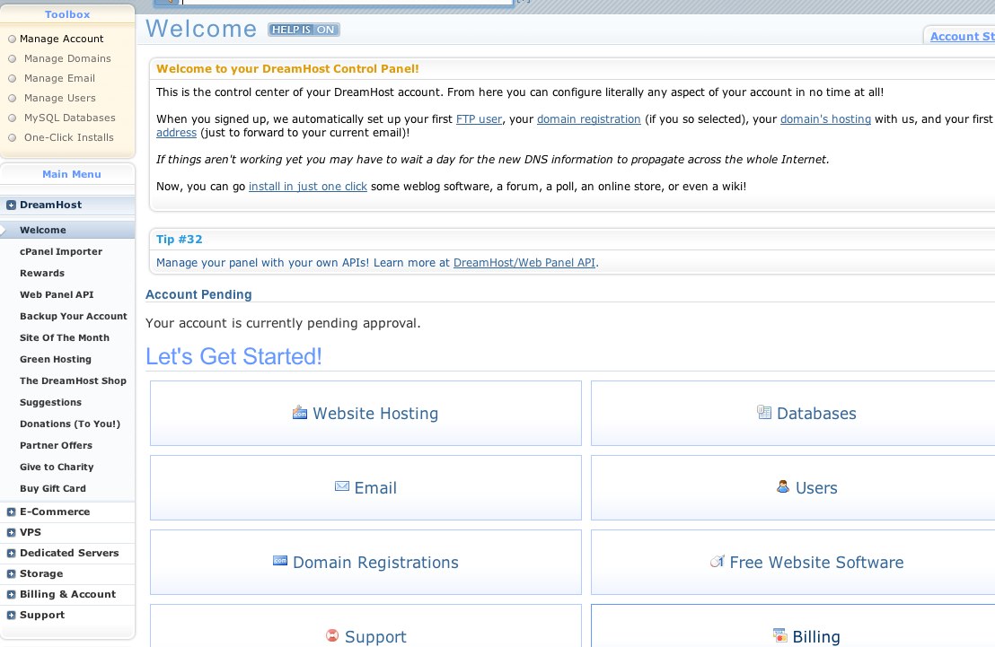This screenshot has height=647, width=995.
Task: Click the One-Click Installs toolbox link
Action: click(69, 137)
